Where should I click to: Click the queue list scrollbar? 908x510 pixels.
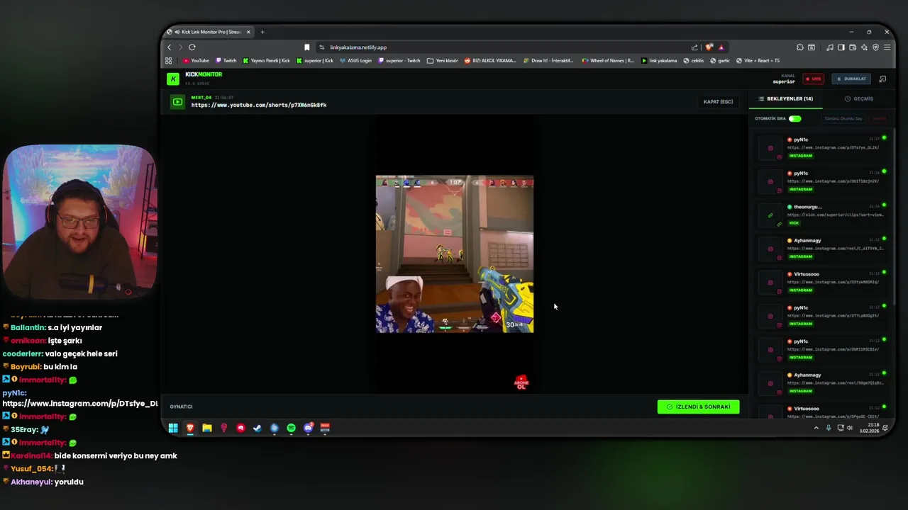pyautogui.click(x=894, y=216)
